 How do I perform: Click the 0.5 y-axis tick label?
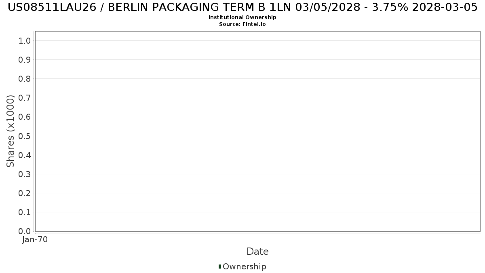[x=25, y=136]
